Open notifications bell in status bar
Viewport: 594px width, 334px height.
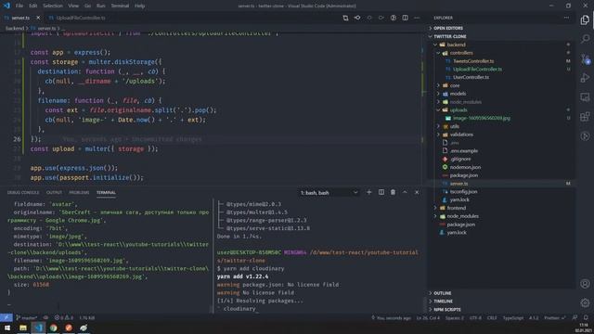tap(586, 317)
